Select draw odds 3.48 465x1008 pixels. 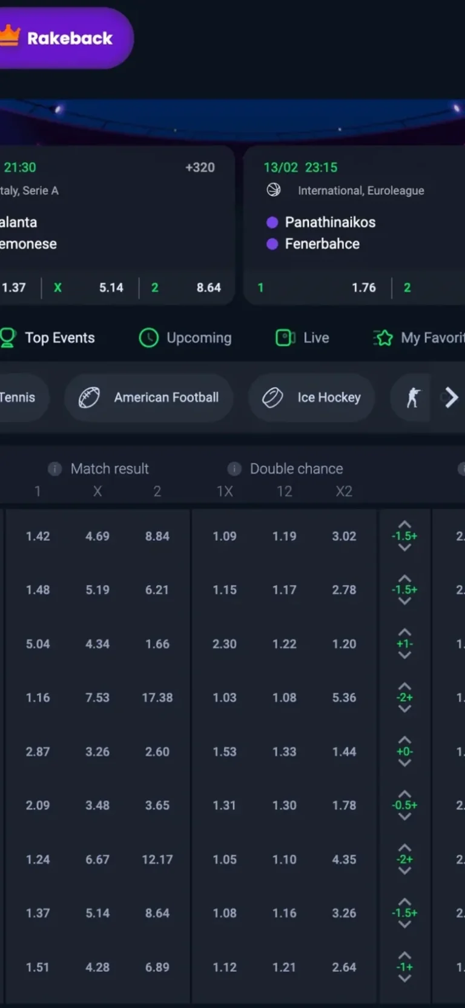(97, 805)
